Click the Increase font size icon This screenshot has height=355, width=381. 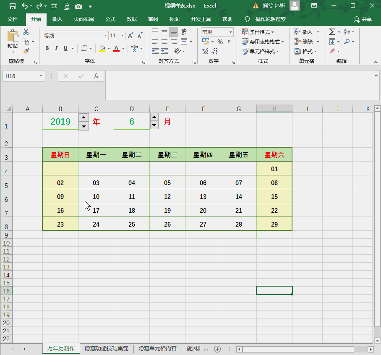pyautogui.click(x=130, y=36)
